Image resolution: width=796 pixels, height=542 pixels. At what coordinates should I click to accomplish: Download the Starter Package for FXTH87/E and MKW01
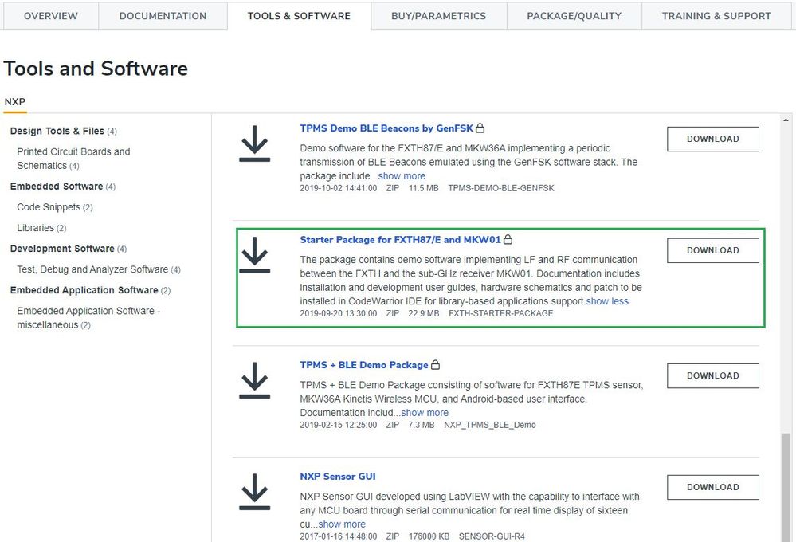[712, 250]
